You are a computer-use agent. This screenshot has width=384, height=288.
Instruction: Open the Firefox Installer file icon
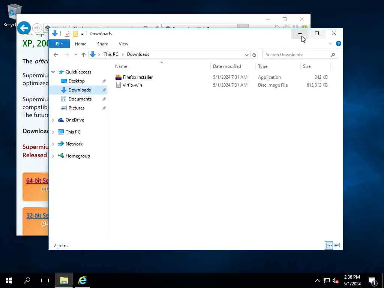pyautogui.click(x=118, y=77)
